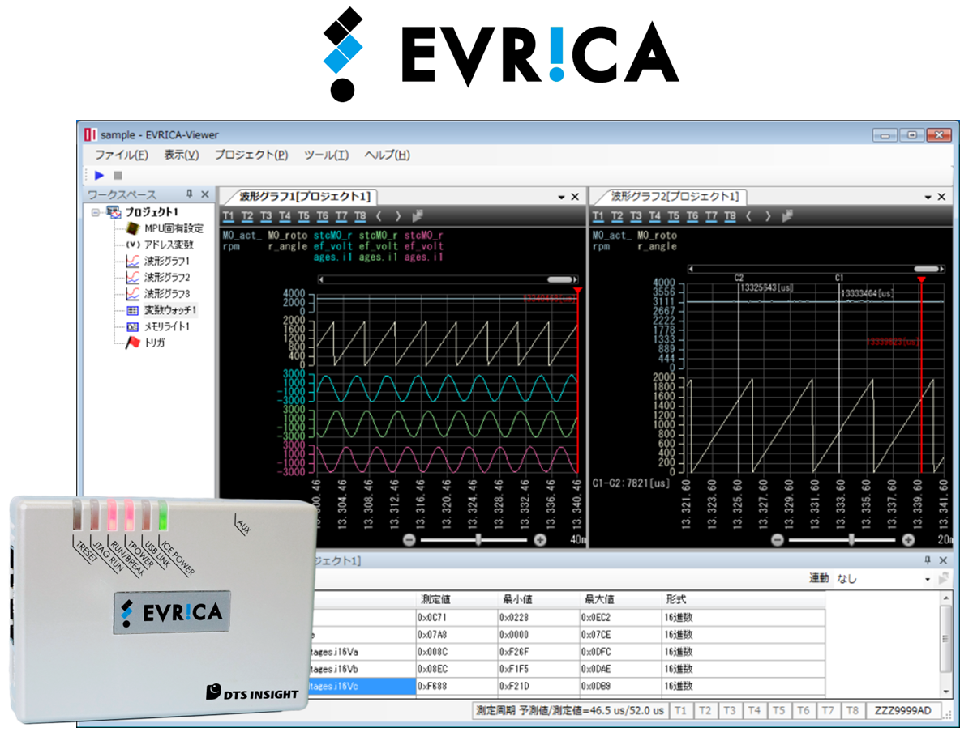
Task: Open アドレス変数 item
Action: 169,245
